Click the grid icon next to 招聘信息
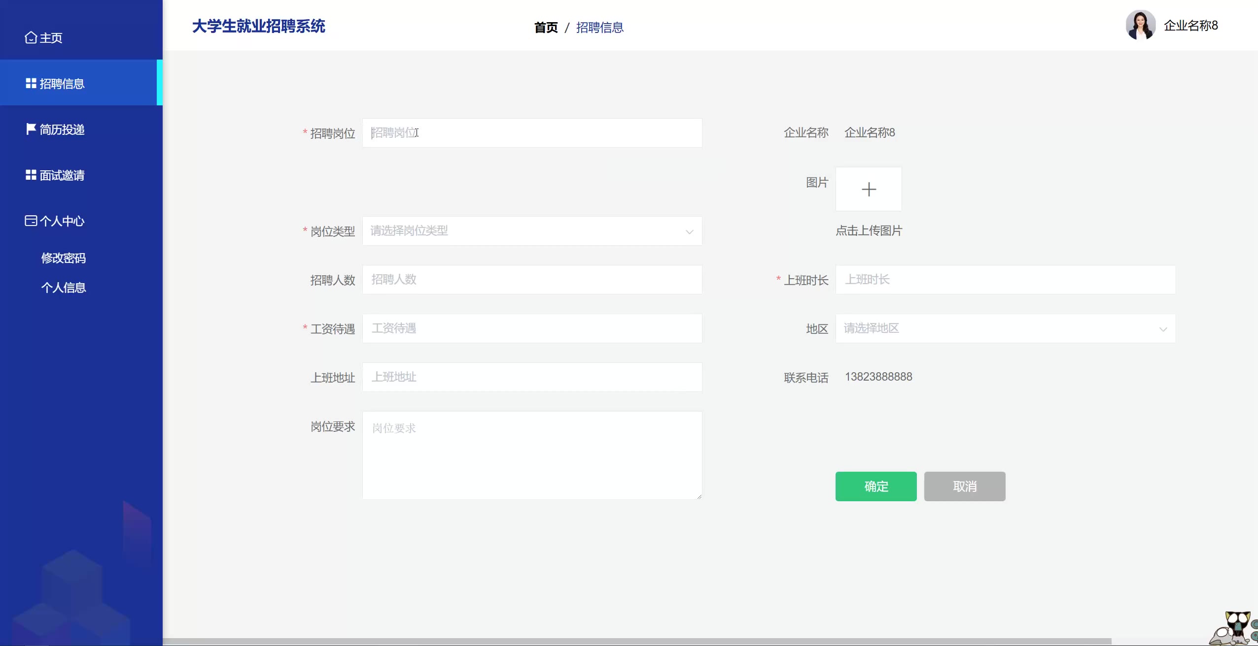The width and height of the screenshot is (1258, 646). [x=31, y=84]
